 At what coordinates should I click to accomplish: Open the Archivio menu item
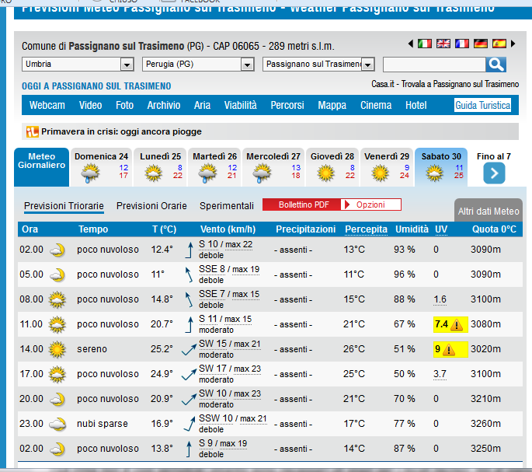164,105
